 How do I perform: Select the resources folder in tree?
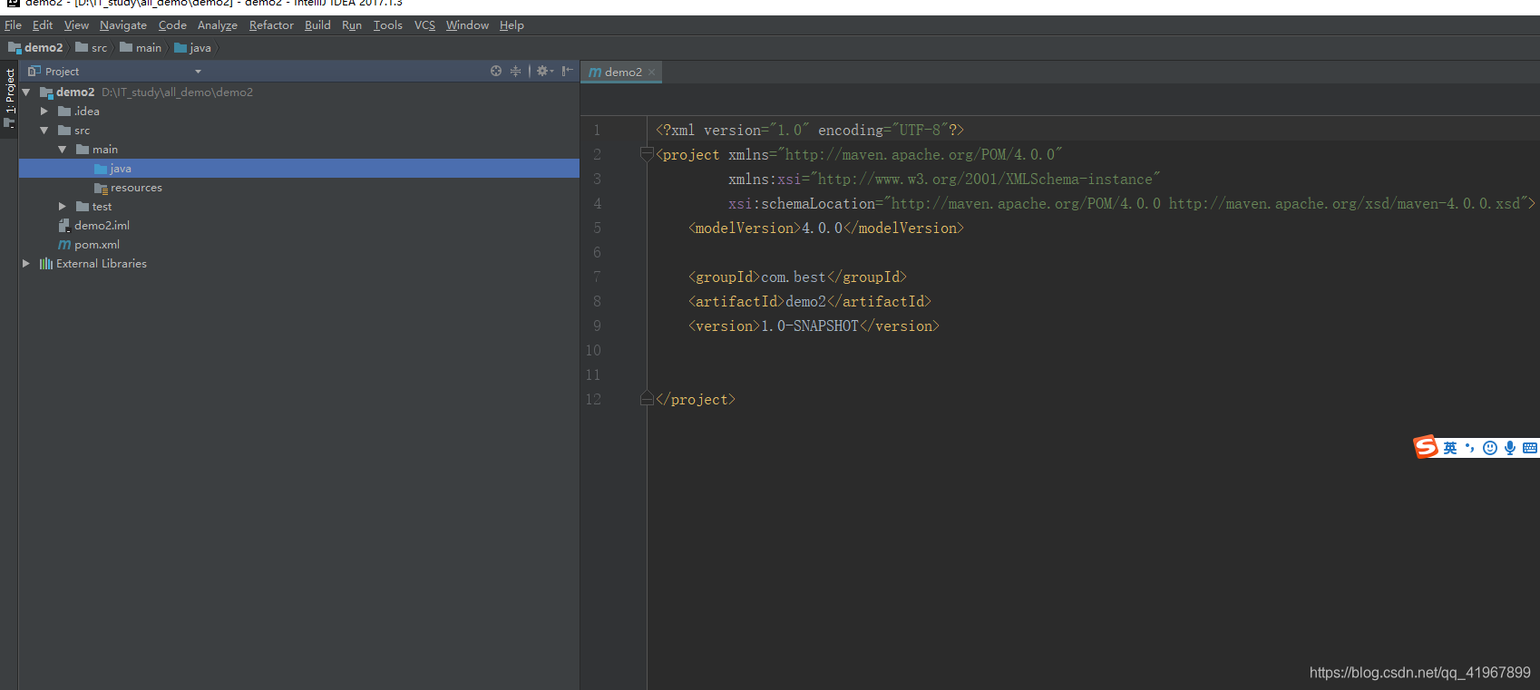pyautogui.click(x=299, y=188)
